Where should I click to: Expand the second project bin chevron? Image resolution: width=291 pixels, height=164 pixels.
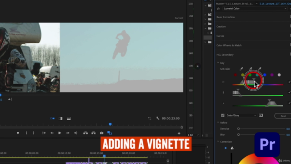205,15
